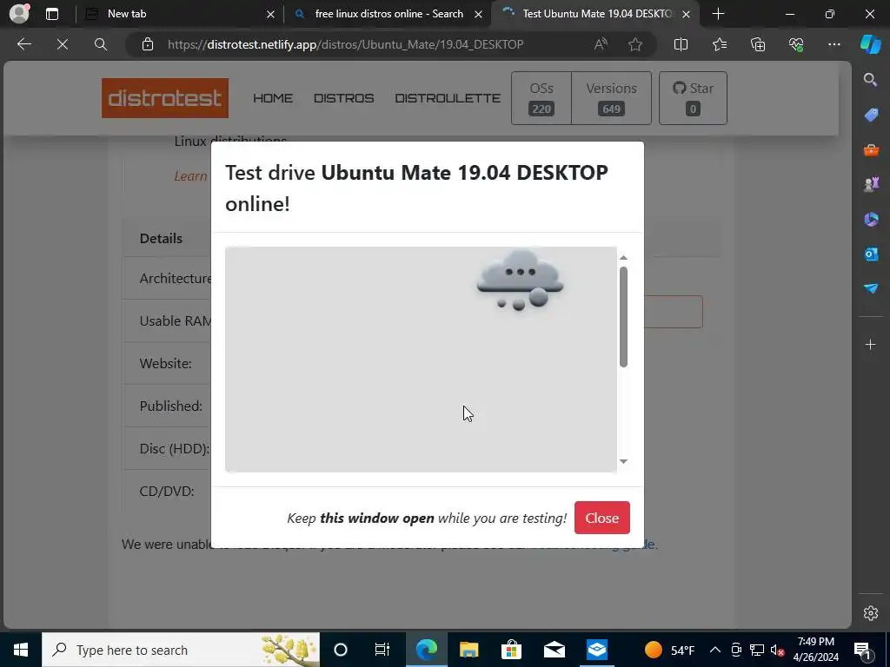The width and height of the screenshot is (890, 667).
Task: Open the Favorites list icon
Action: [x=719, y=44]
